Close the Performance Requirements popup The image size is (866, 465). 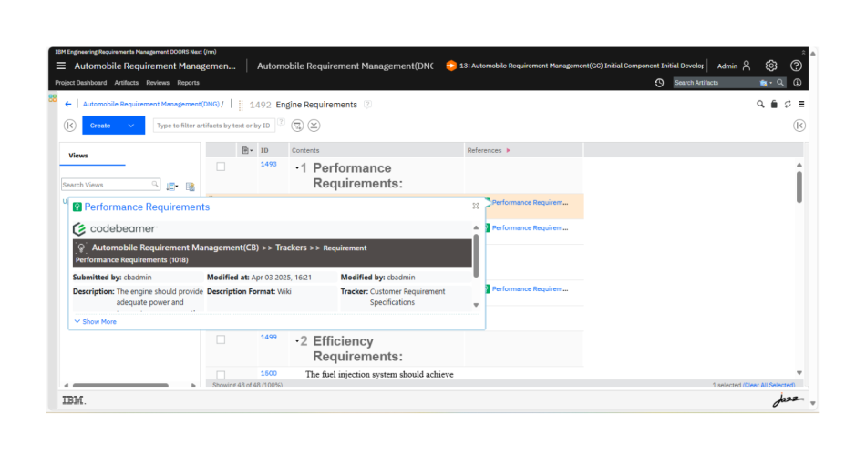pyautogui.click(x=476, y=206)
